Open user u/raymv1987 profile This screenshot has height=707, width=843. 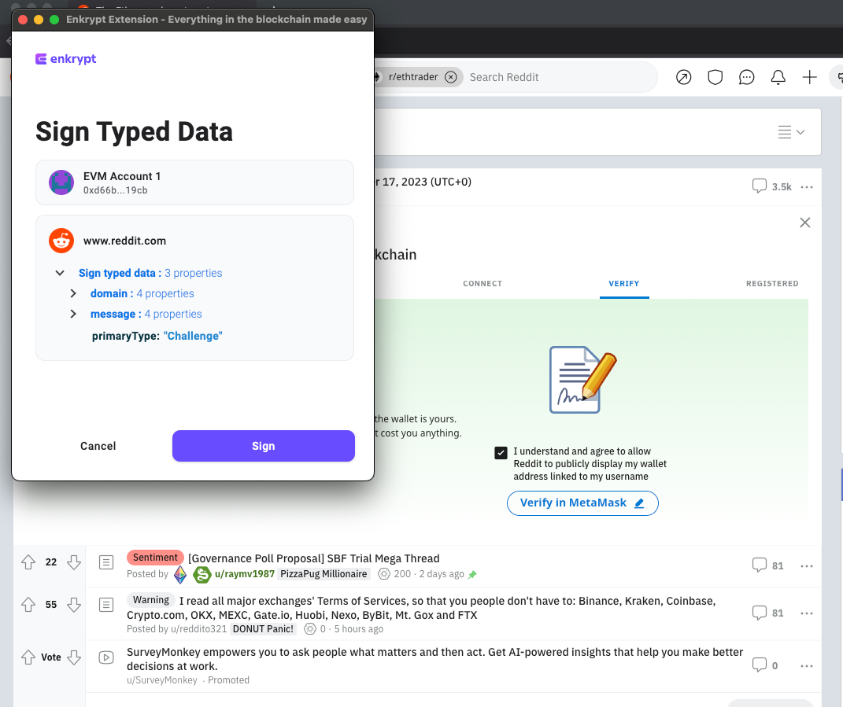click(x=245, y=574)
